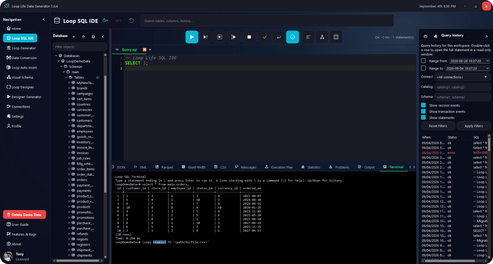
Task: Open the About page
Action: pyautogui.click(x=14, y=244)
